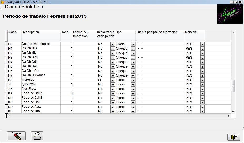
Task: Click the Moneda column header
Action: 195,36
